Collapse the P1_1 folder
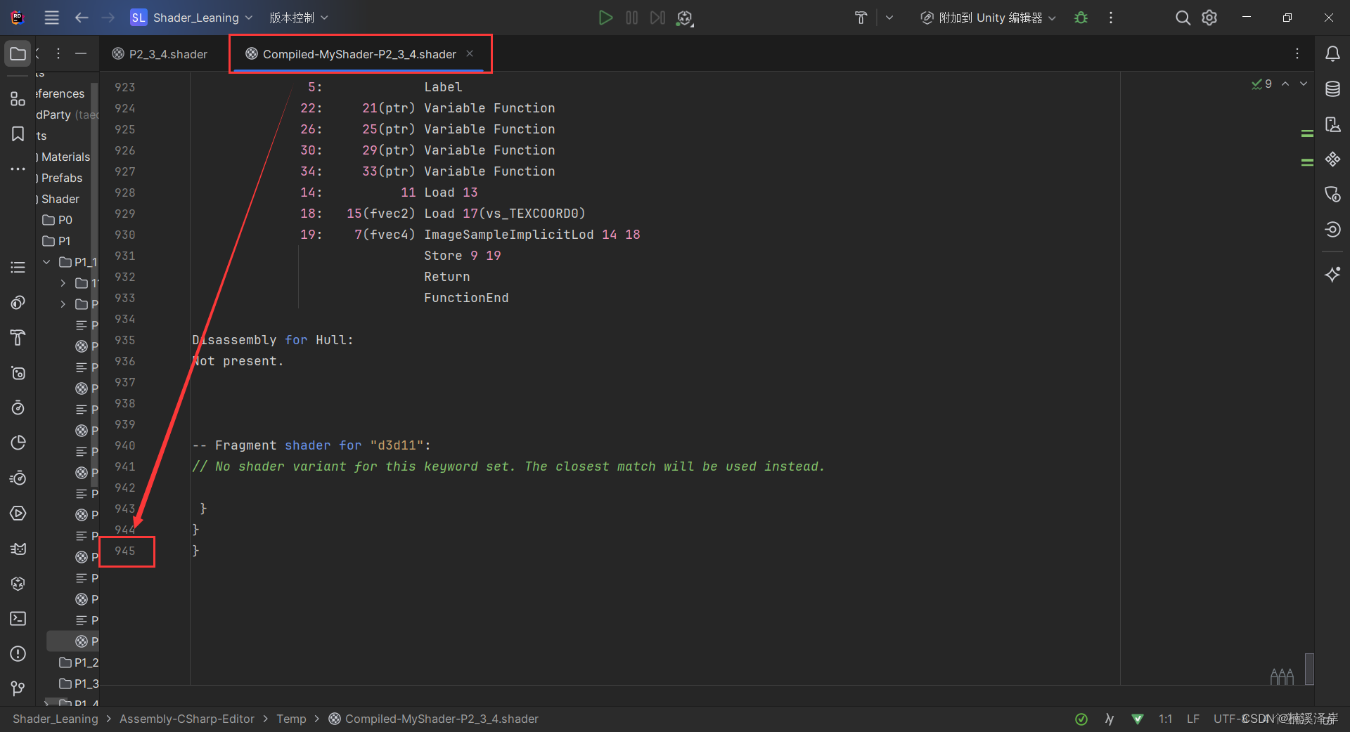This screenshot has width=1350, height=732. pyautogui.click(x=46, y=262)
